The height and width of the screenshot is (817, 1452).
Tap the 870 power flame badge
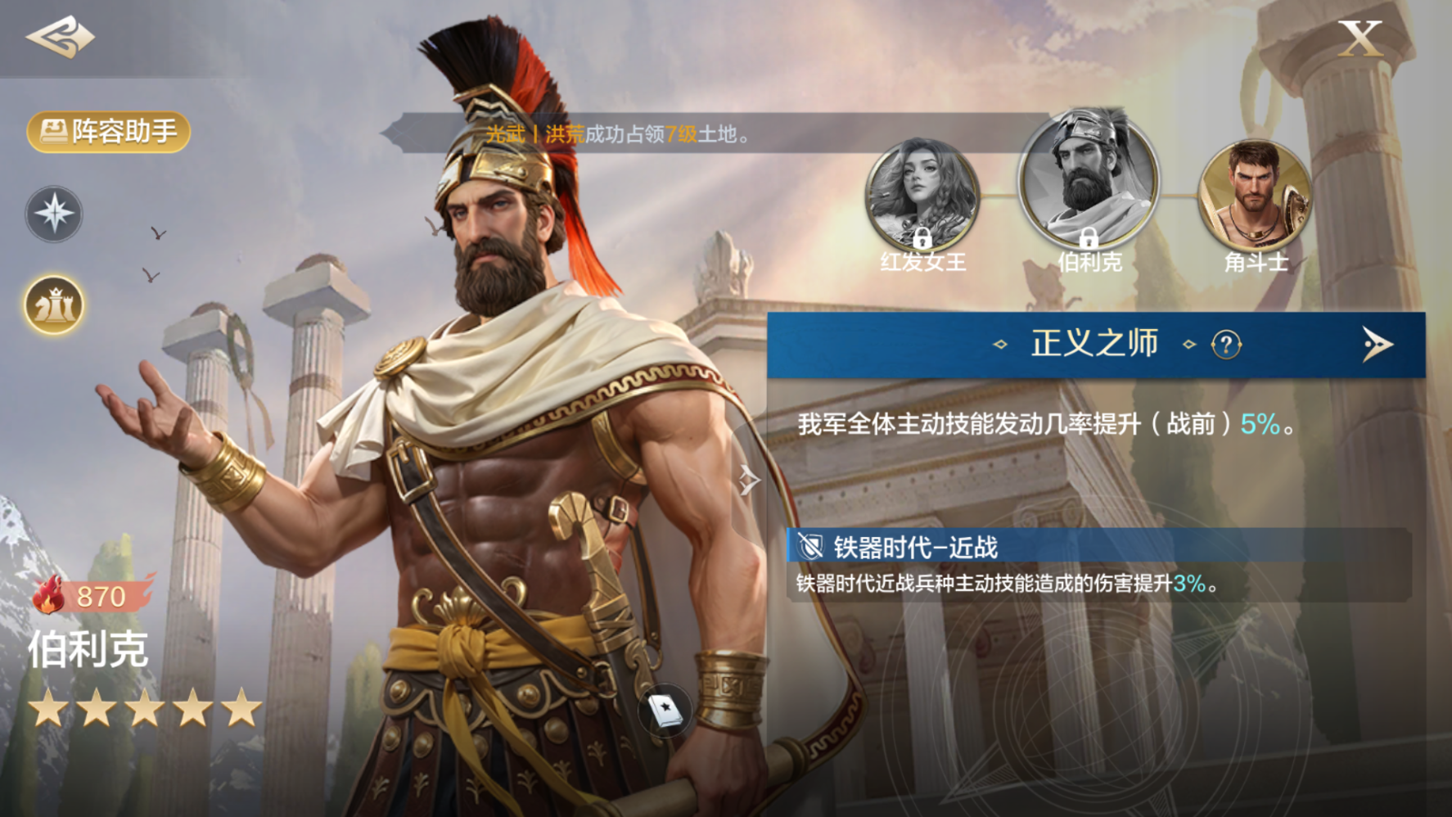coord(92,595)
